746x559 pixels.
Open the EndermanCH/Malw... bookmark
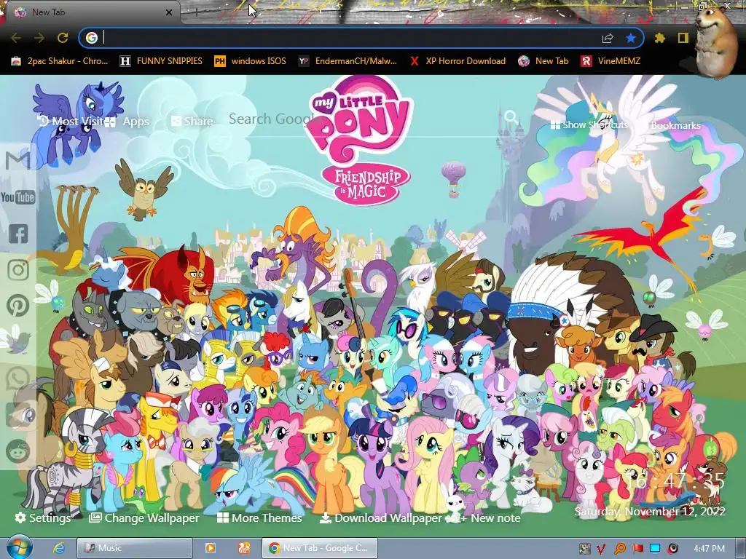[348, 61]
